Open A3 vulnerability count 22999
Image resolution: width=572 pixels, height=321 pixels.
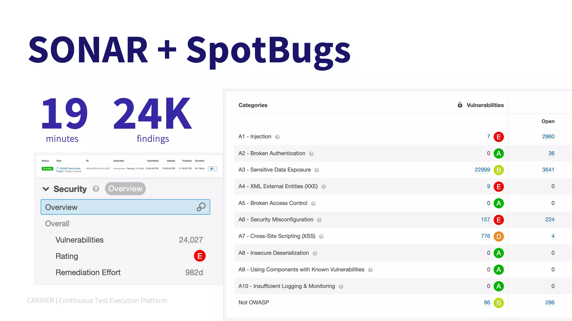482,170
